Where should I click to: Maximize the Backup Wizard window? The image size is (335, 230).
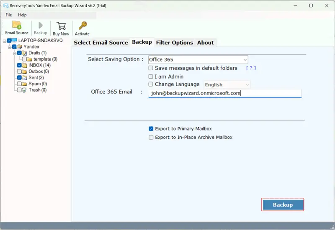[x=311, y=5]
